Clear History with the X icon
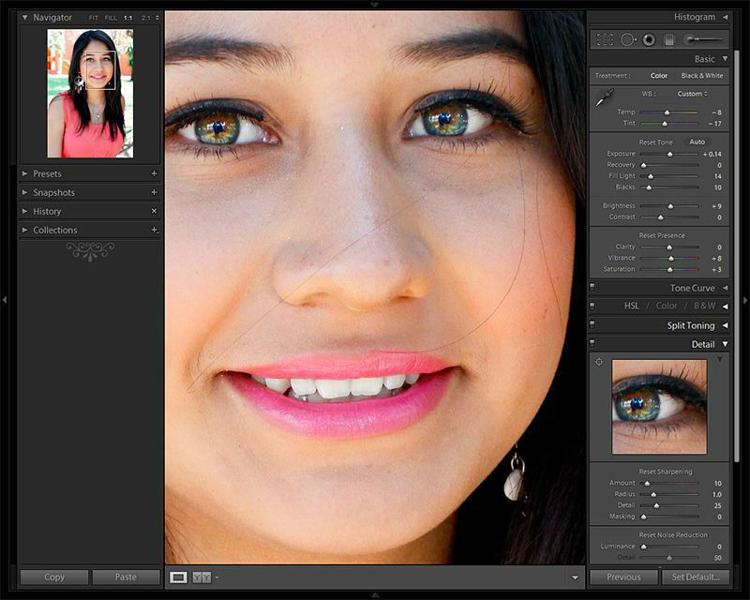 155,211
